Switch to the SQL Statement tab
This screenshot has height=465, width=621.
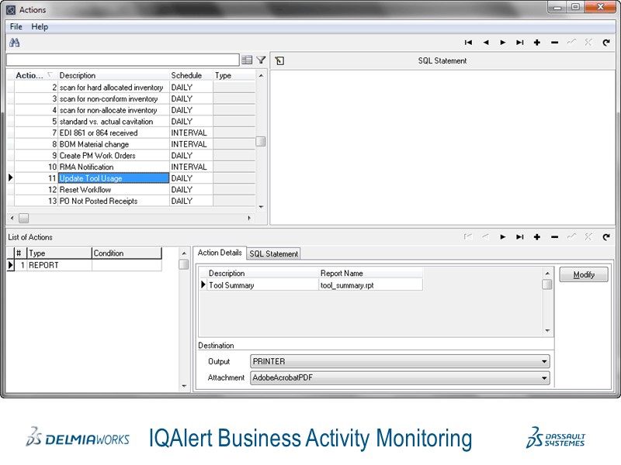point(272,253)
